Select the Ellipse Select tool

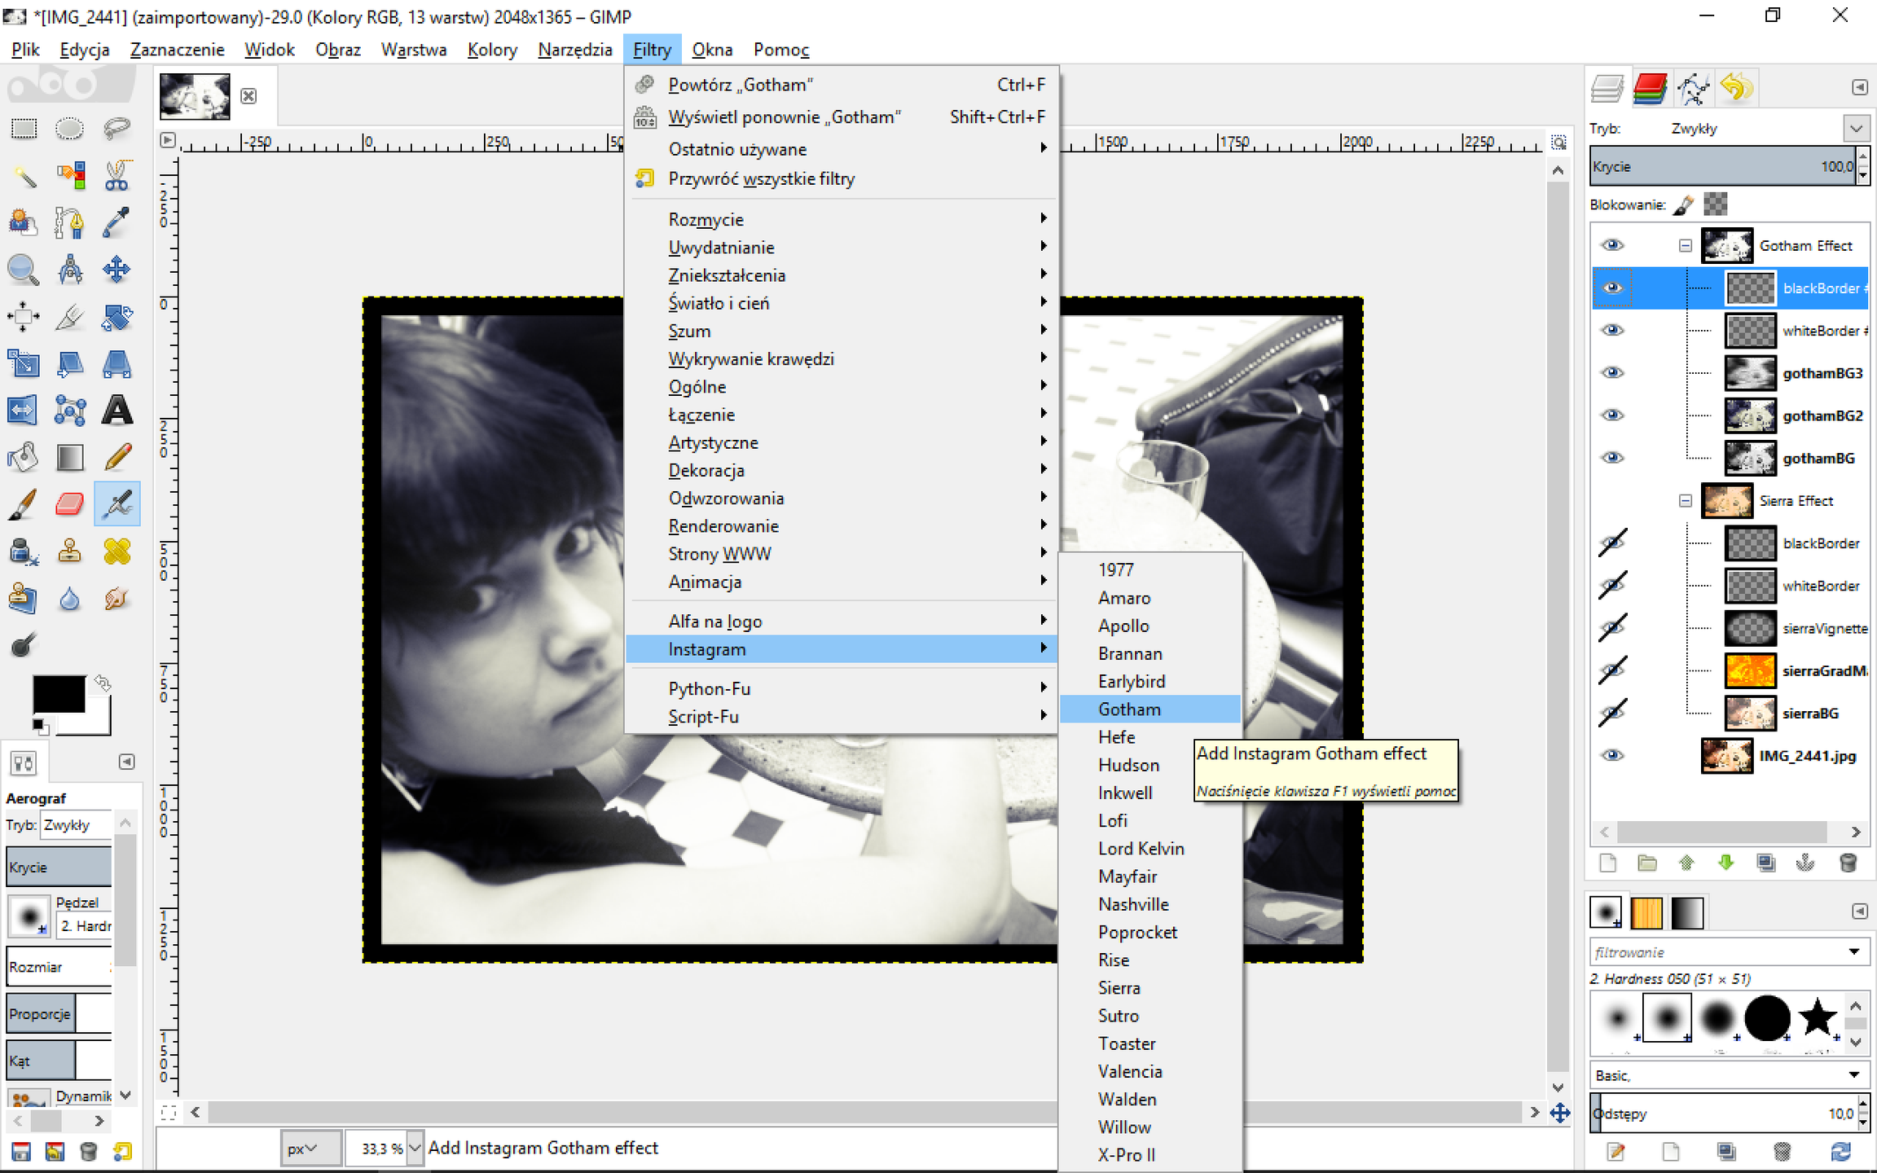click(70, 129)
